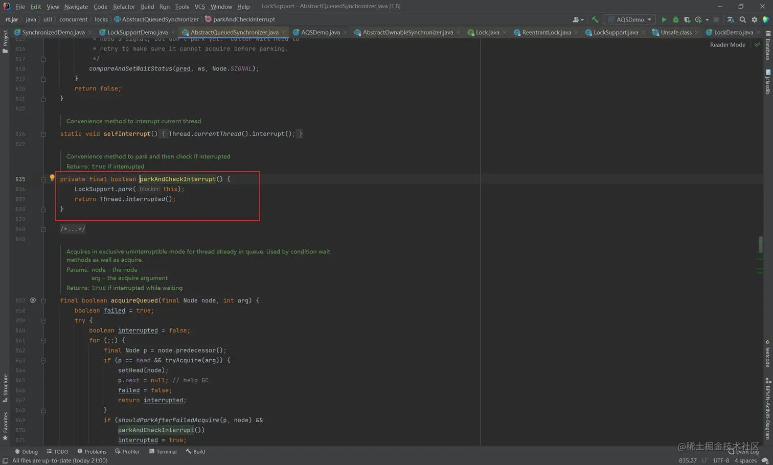
Task: Click the editor vertical scrollbar thumb
Action: [760, 244]
